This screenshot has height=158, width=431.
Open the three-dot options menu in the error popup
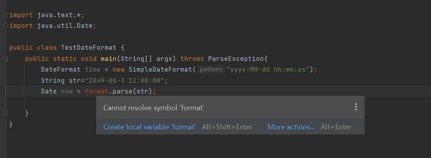(356, 107)
